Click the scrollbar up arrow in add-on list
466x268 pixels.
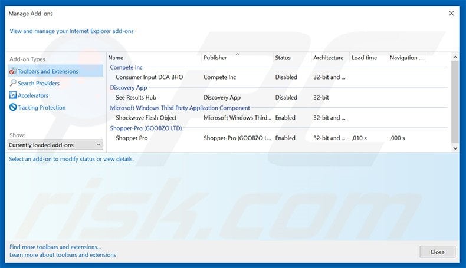tap(455, 57)
